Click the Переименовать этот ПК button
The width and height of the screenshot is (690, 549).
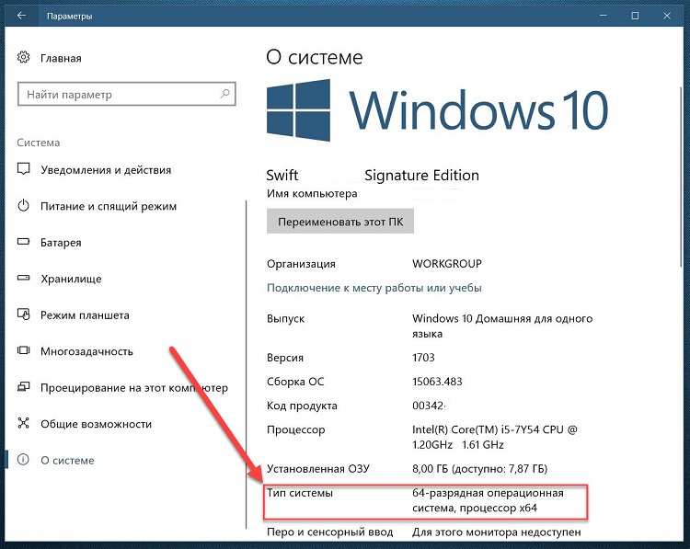[x=340, y=222]
